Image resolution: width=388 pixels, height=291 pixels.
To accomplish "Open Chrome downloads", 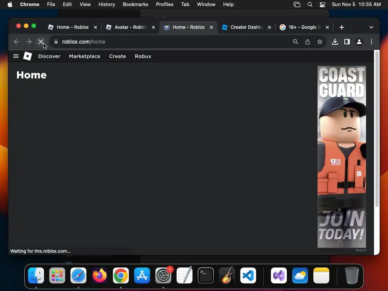I will 335,42.
